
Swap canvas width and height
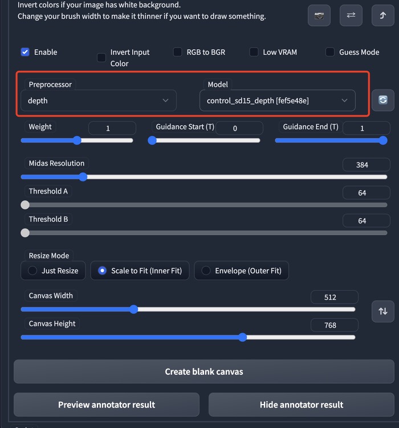[x=383, y=311]
